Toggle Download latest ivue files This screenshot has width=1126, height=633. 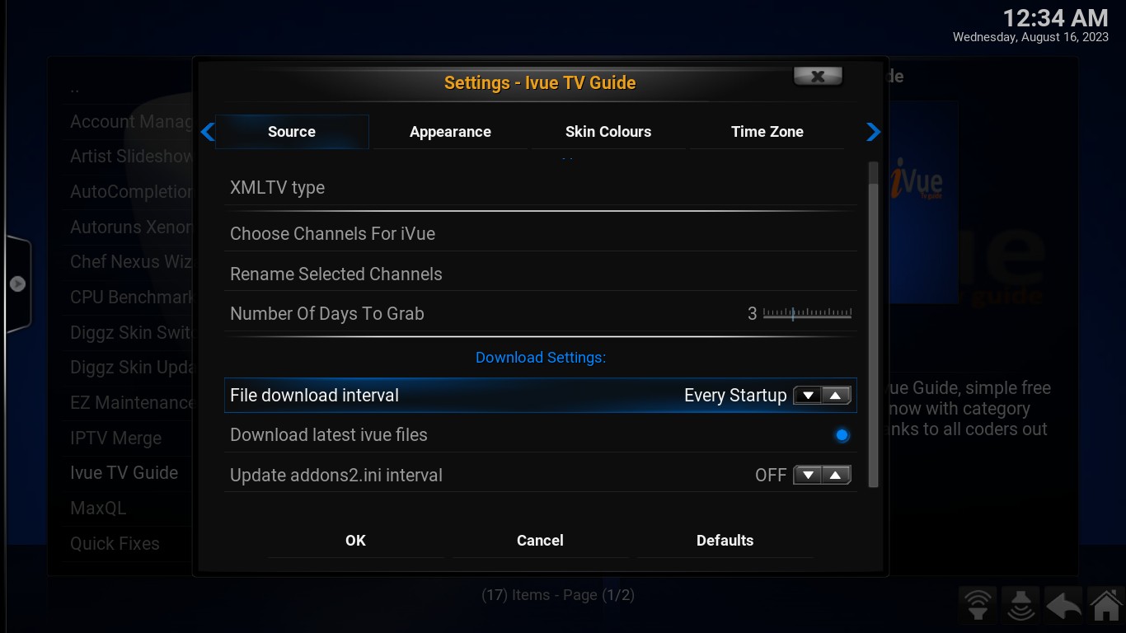[x=842, y=435]
